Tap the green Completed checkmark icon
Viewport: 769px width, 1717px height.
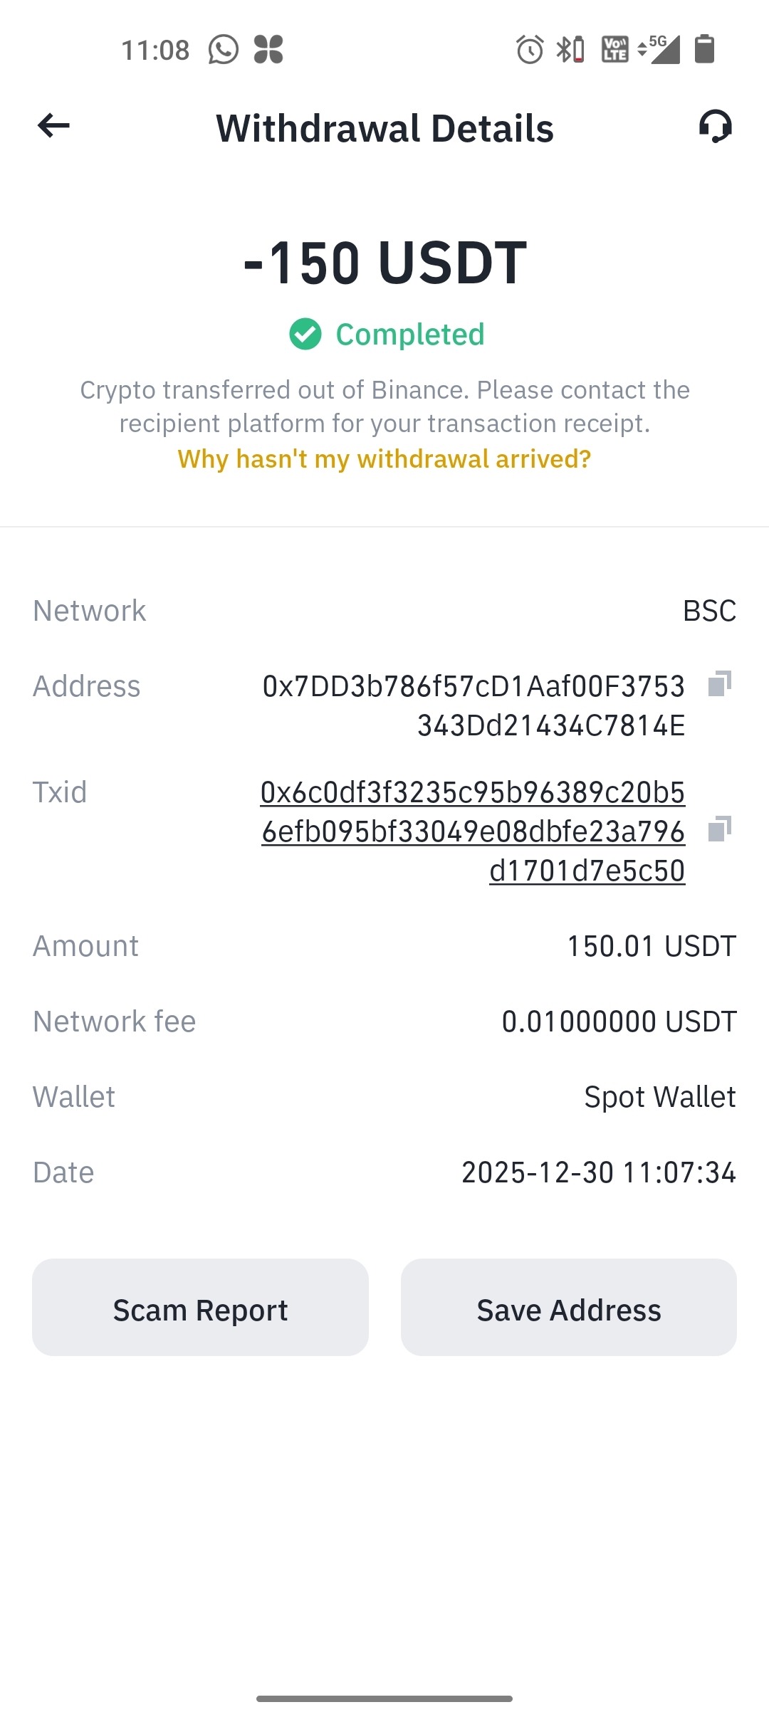coord(305,335)
